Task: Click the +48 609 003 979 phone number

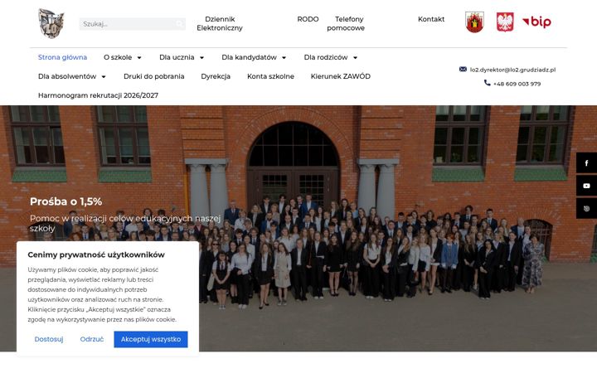Action: point(517,84)
